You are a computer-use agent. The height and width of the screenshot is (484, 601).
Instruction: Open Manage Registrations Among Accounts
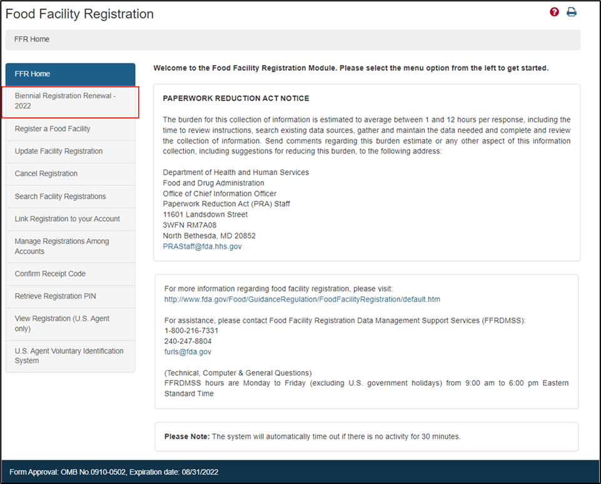(71, 247)
